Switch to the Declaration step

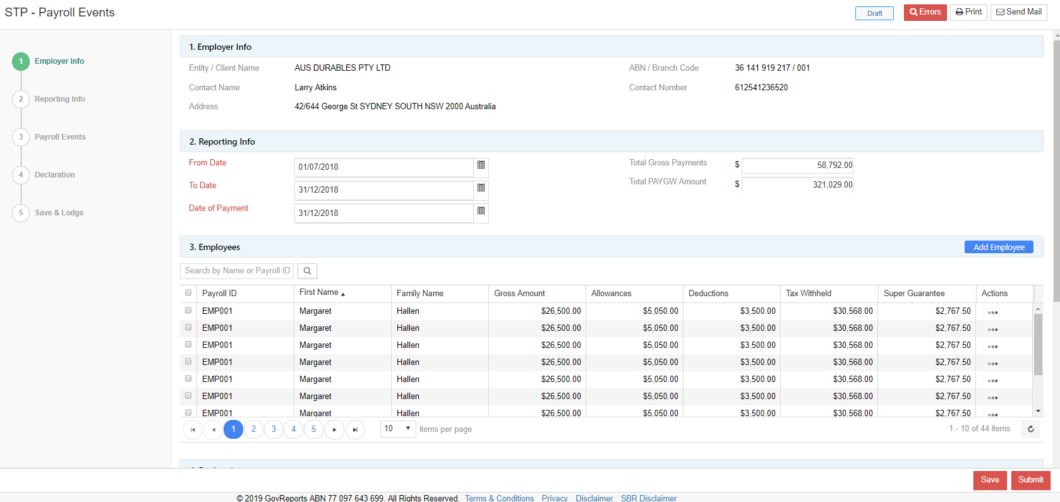coord(54,175)
